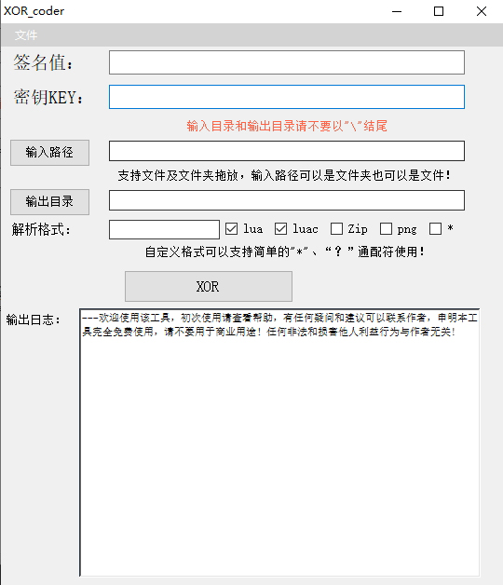
Task: Click the output directory text field
Action: click(287, 200)
